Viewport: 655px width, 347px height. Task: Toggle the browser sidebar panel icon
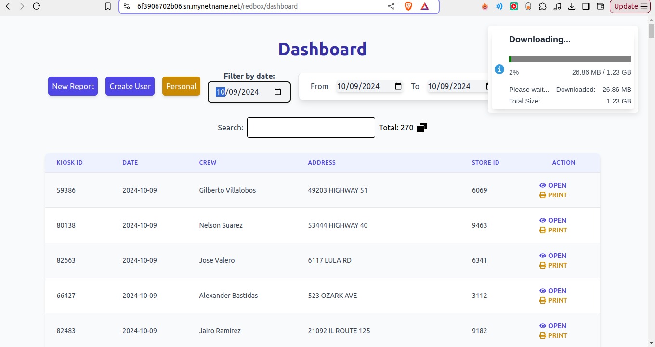[586, 6]
